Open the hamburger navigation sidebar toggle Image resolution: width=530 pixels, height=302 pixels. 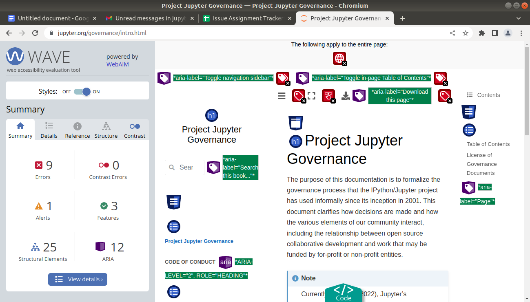point(281,96)
